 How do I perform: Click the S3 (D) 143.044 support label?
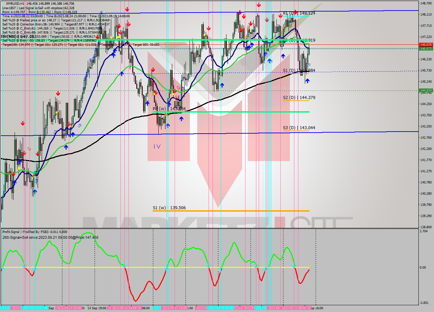click(x=299, y=128)
